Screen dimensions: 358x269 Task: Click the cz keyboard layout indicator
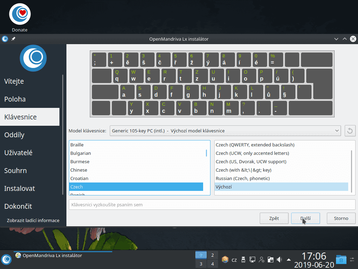point(234,260)
